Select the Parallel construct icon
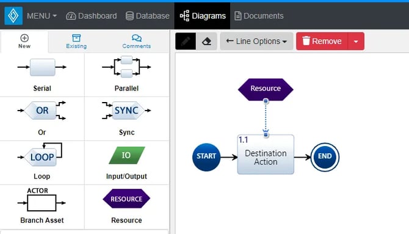 coord(126,67)
